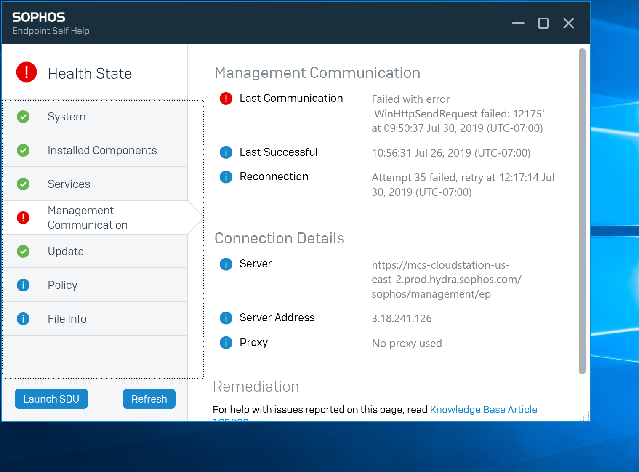
Task: Click the 'Endpoint Self Help' subtitle
Action: coord(51,31)
